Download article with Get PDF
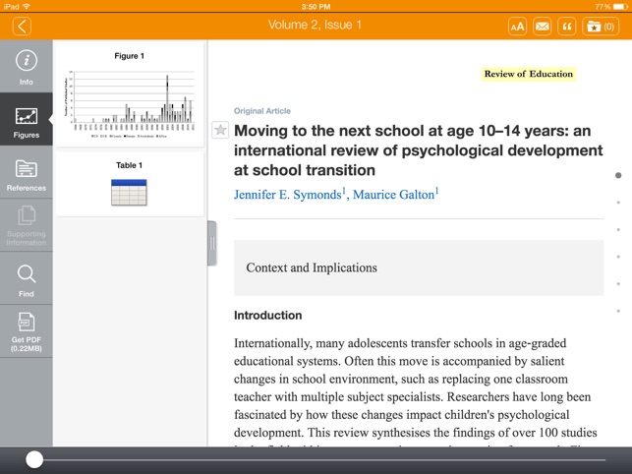Image resolution: width=632 pixels, height=474 pixels. (26, 331)
